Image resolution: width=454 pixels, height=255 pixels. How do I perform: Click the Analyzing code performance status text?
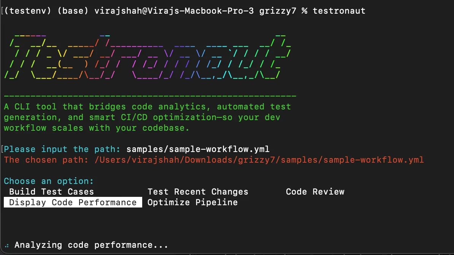coord(91,245)
